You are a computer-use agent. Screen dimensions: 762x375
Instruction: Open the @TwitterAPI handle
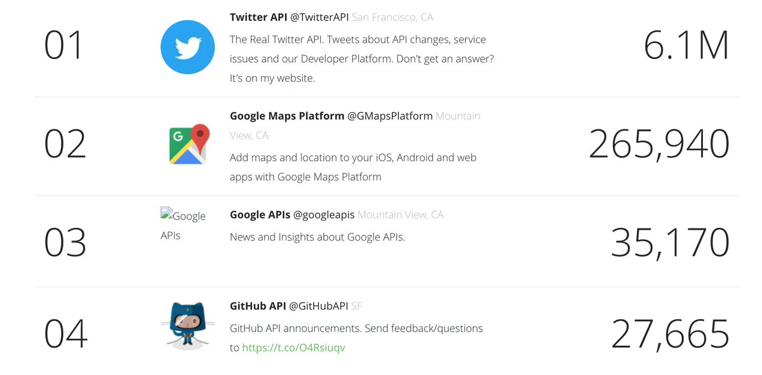[x=319, y=17]
